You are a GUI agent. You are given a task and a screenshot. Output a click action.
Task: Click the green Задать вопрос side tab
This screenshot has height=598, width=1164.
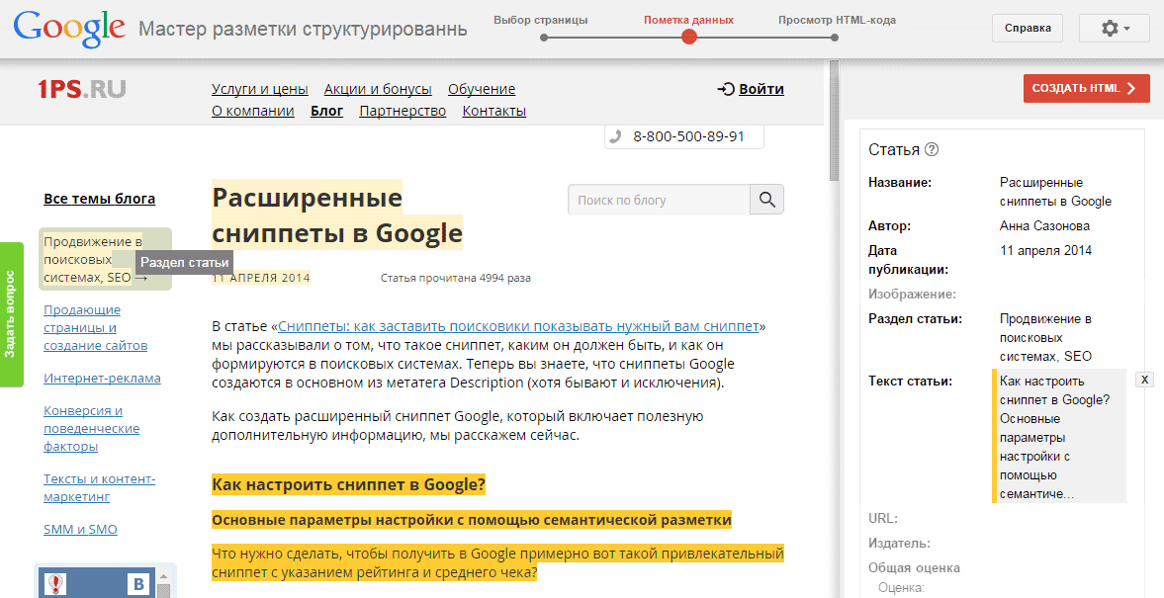11,314
